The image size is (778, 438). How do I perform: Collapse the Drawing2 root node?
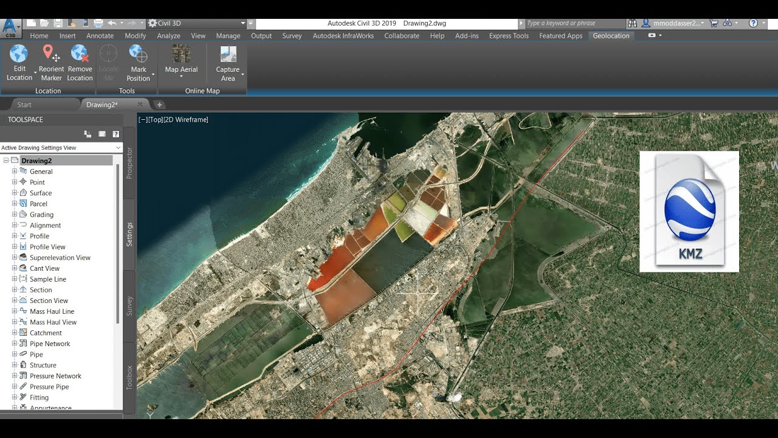pos(6,161)
